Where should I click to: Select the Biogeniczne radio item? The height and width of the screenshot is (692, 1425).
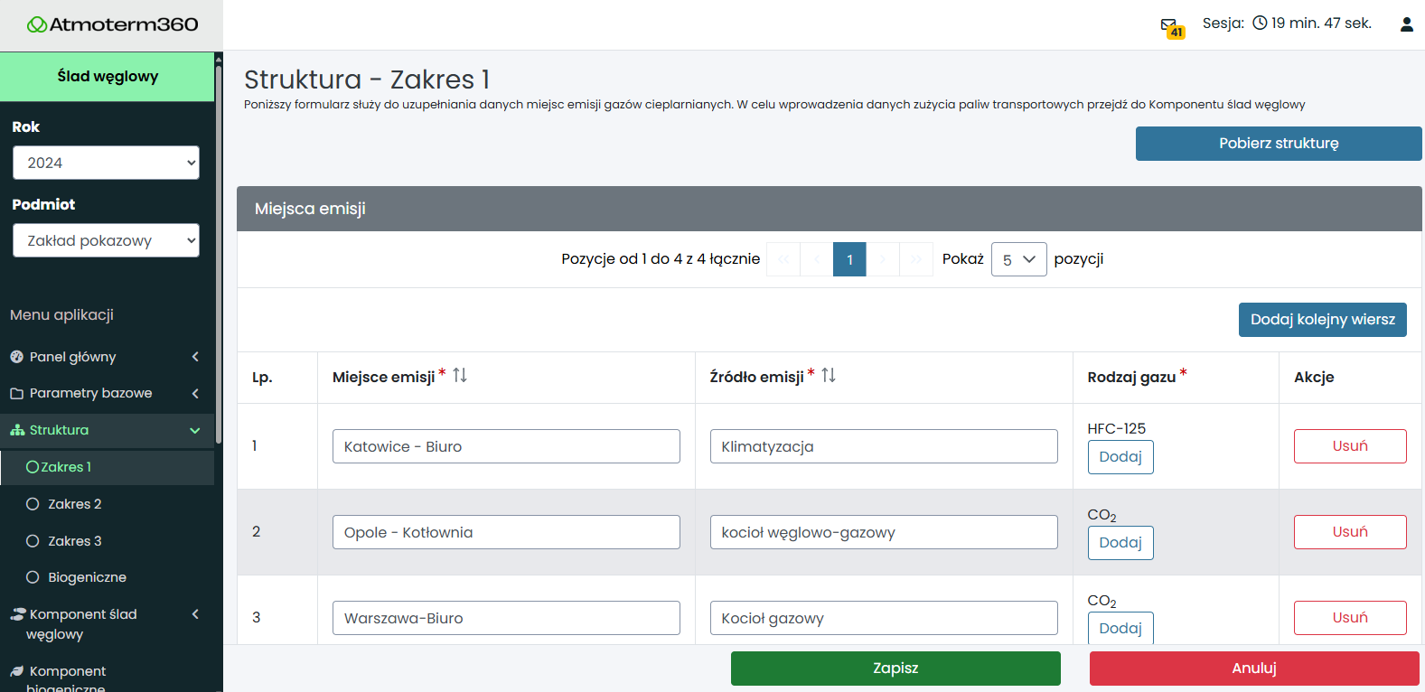33,577
